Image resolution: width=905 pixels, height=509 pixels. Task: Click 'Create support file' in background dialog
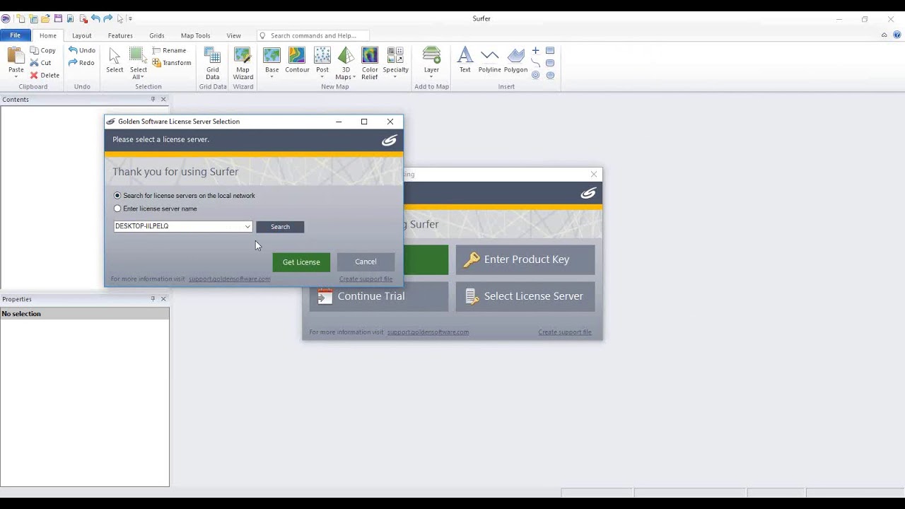pos(565,332)
